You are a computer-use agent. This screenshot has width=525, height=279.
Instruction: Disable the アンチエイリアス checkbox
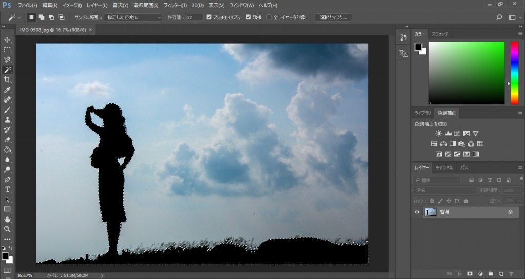click(x=209, y=17)
